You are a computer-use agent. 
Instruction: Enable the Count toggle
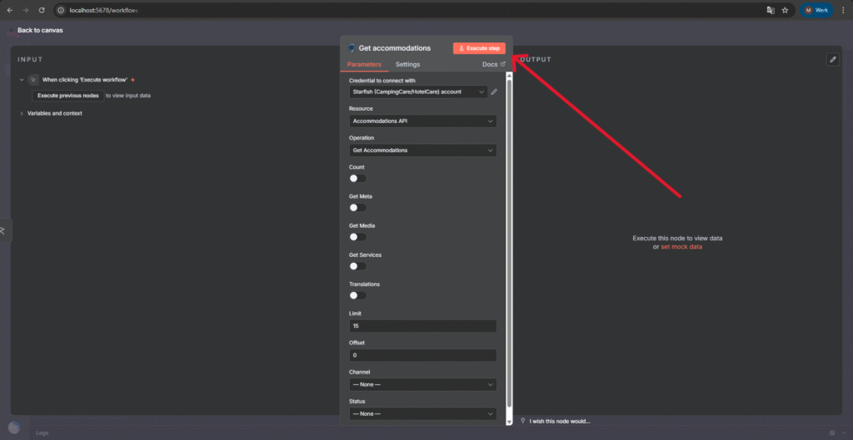pos(357,178)
